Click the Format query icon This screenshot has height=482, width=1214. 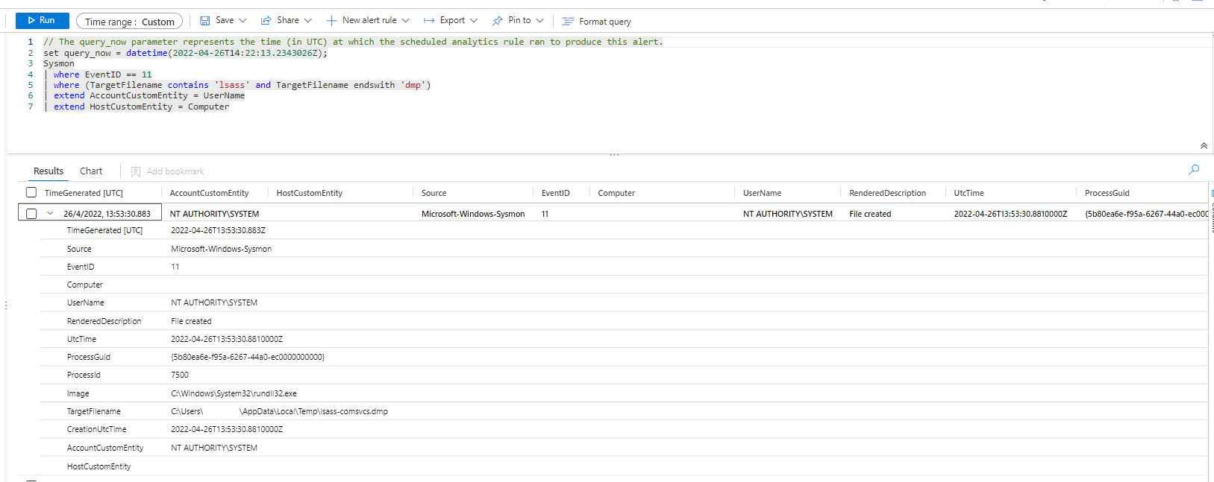568,22
